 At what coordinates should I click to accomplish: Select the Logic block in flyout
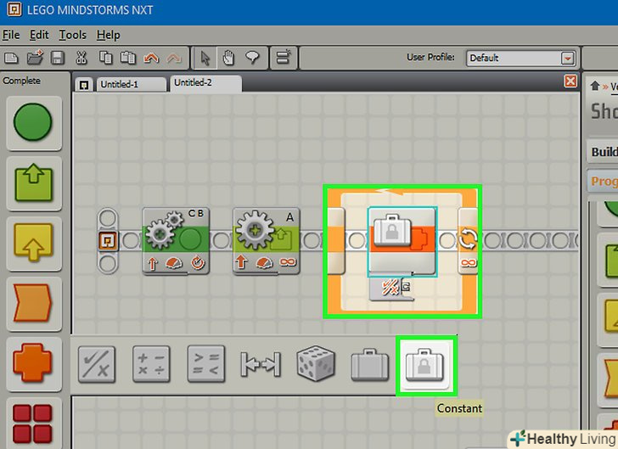click(x=97, y=365)
